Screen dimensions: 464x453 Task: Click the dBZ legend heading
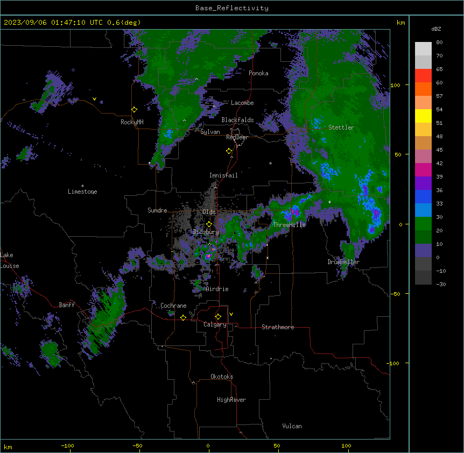(436, 29)
